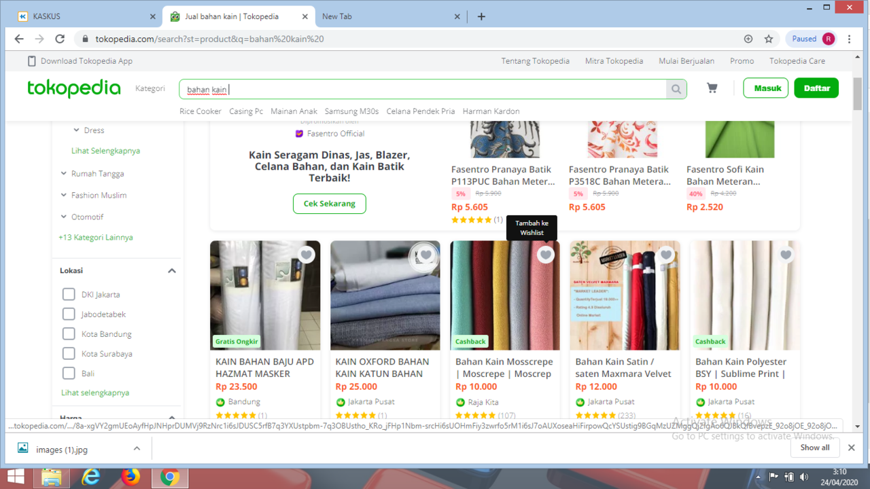870x489 pixels.
Task: Open File Explorer from taskbar
Action: click(x=52, y=477)
